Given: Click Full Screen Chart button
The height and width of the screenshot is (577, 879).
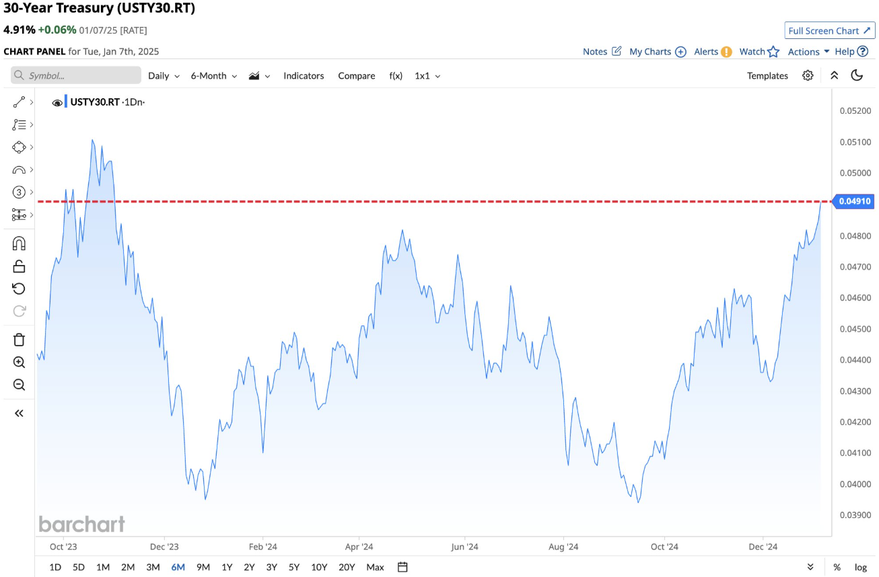Looking at the screenshot, I should click(829, 31).
